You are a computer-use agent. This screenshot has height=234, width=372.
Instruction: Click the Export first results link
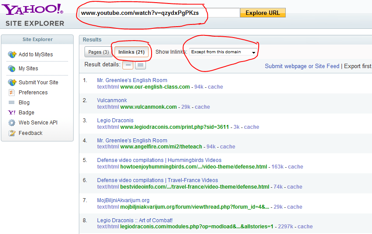[358, 66]
